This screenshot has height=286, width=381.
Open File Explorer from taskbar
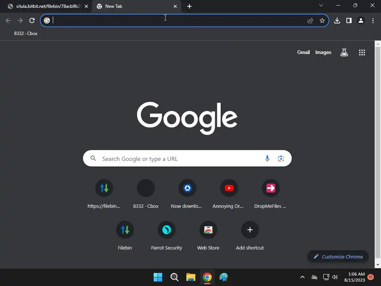(x=191, y=277)
